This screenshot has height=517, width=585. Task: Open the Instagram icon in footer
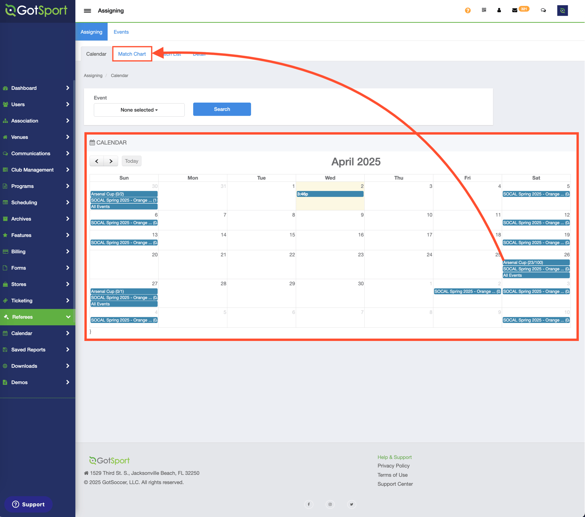(x=330, y=504)
